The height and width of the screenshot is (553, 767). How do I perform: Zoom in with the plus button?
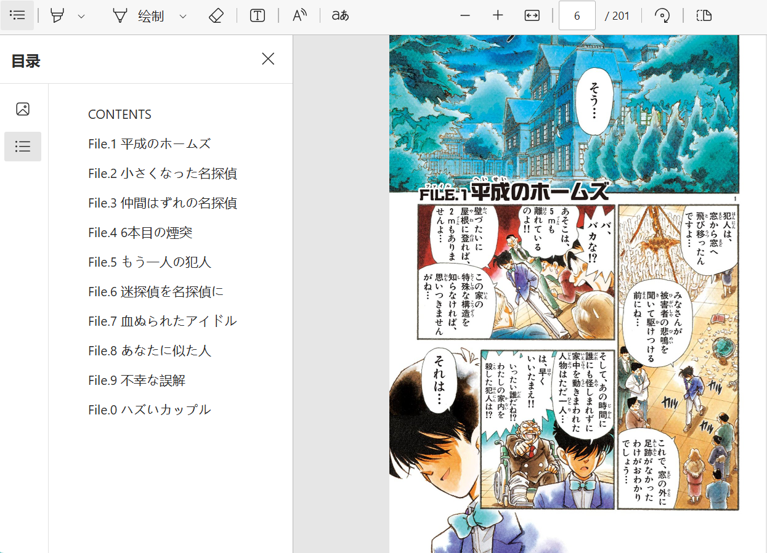[x=498, y=16]
